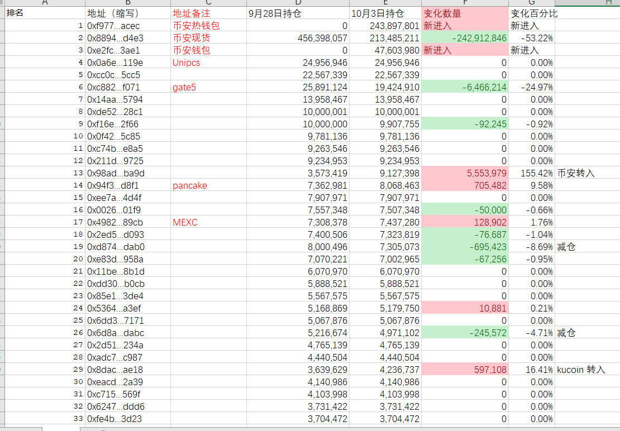Select address cell 0xc74b...e8a5
Image resolution: width=620 pixels, height=431 pixels.
point(128,149)
